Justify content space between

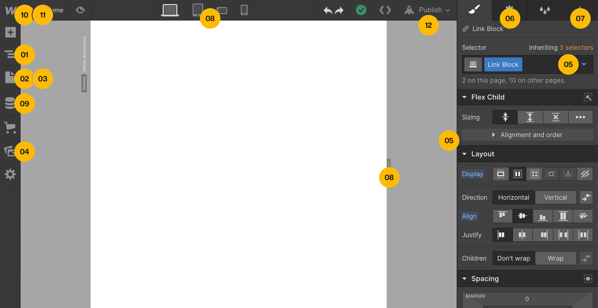(563, 235)
